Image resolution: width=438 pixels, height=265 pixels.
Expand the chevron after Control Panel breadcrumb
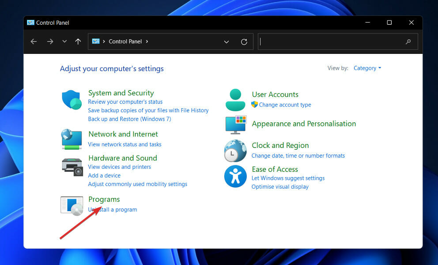coord(147,42)
